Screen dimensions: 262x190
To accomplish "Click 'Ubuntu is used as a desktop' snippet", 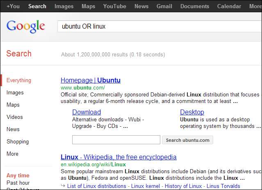I will 215,120.
